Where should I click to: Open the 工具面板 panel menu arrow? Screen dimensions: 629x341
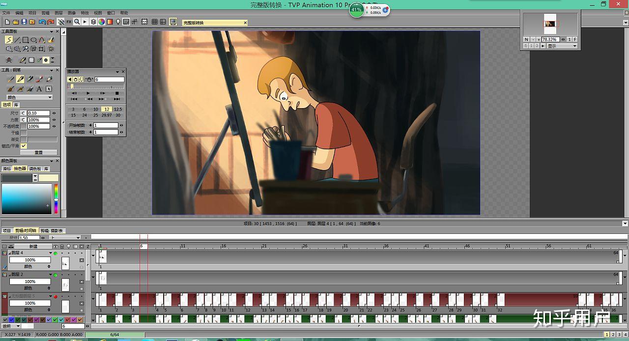[51, 31]
